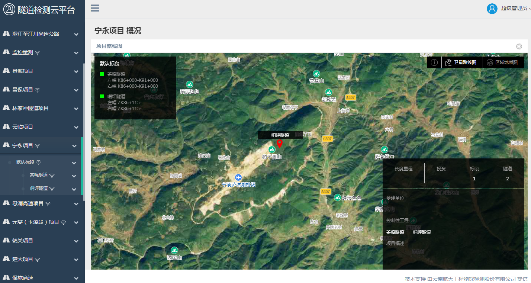Click the 哨坪隧道 label above the pin
Screen dimensions: 531x283
coord(280,135)
